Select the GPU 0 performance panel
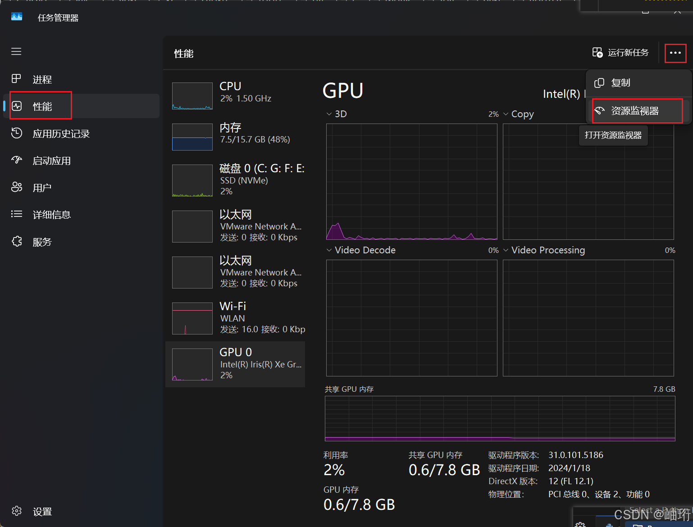The height and width of the screenshot is (527, 693). pos(235,363)
